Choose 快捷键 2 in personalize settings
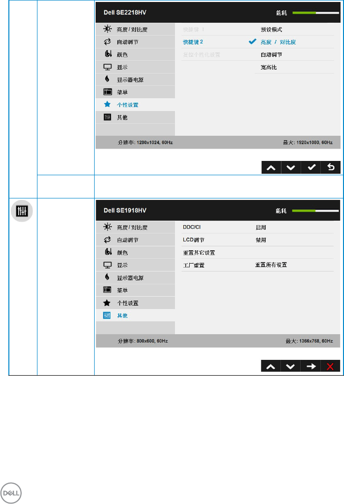The width and height of the screenshot is (344, 504). pyautogui.click(x=193, y=42)
